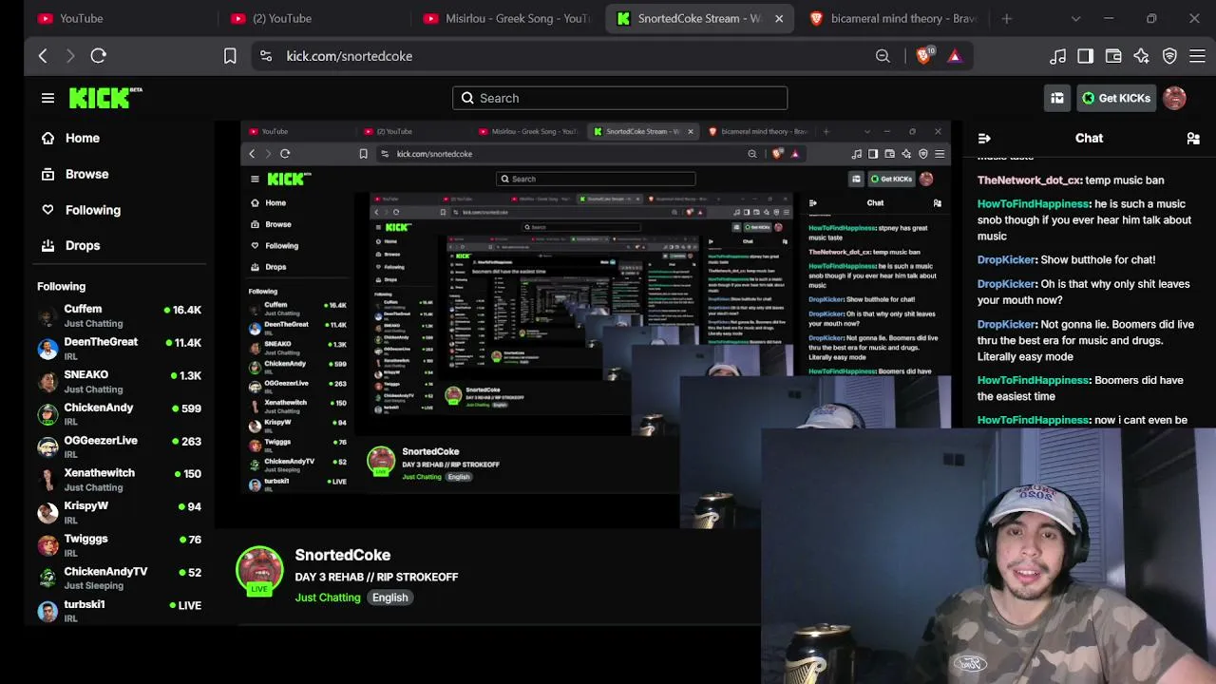Toggle the browser sidebar panel icon

tap(1085, 56)
